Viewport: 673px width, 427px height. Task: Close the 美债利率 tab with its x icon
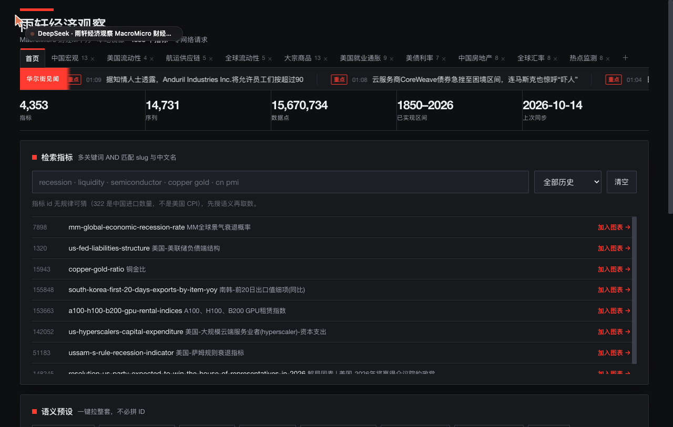[x=444, y=58]
